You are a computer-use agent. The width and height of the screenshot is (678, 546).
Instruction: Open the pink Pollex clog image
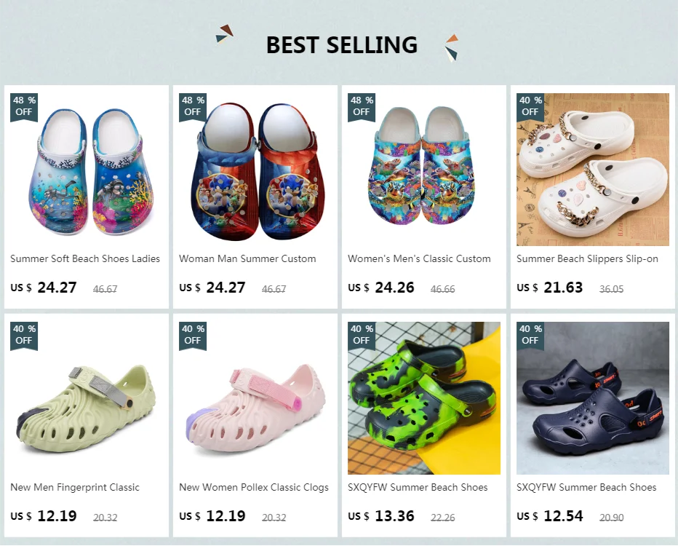(255, 398)
